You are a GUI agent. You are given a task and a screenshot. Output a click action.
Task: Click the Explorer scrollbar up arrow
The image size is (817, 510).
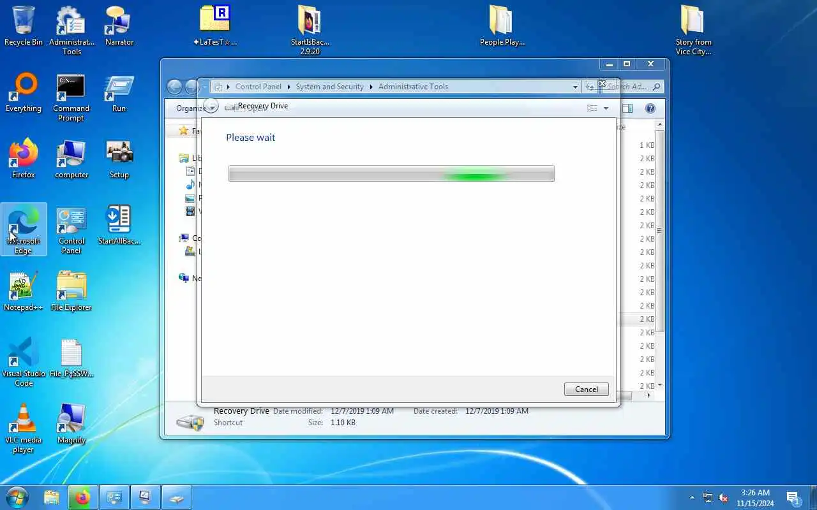pos(660,125)
